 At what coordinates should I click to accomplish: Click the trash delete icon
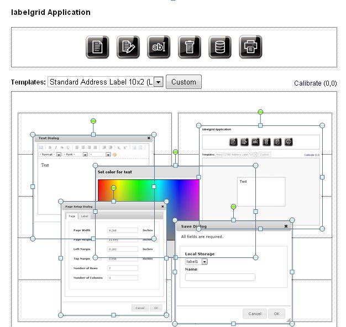190,47
